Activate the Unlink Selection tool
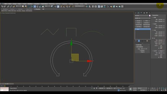The height and width of the screenshot is (94, 167). pyautogui.click(x=11, y=7)
